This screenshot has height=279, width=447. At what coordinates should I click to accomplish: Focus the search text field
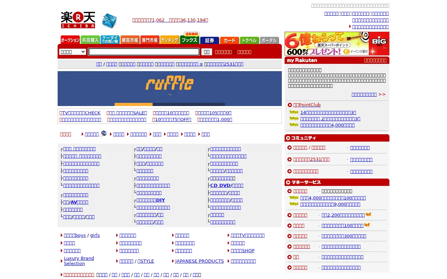pyautogui.click(x=144, y=52)
